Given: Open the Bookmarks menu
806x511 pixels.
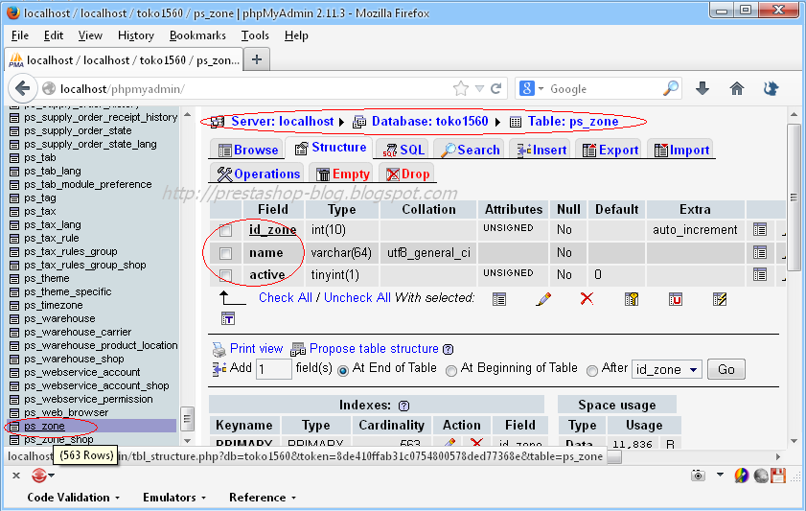Looking at the screenshot, I should 197,35.
